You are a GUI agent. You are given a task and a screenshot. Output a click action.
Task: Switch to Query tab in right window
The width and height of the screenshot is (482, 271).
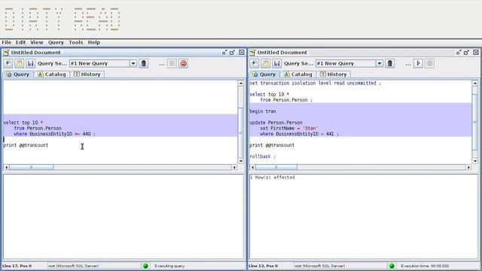(x=264, y=75)
